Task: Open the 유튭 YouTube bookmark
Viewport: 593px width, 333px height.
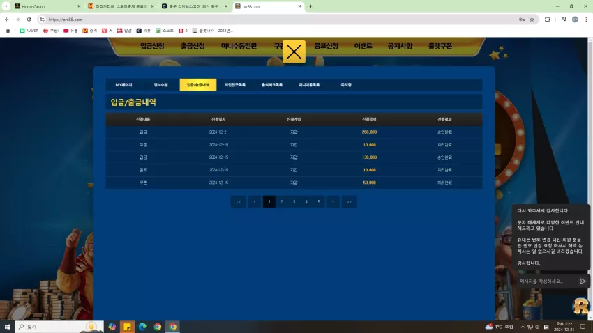Action: [70, 31]
